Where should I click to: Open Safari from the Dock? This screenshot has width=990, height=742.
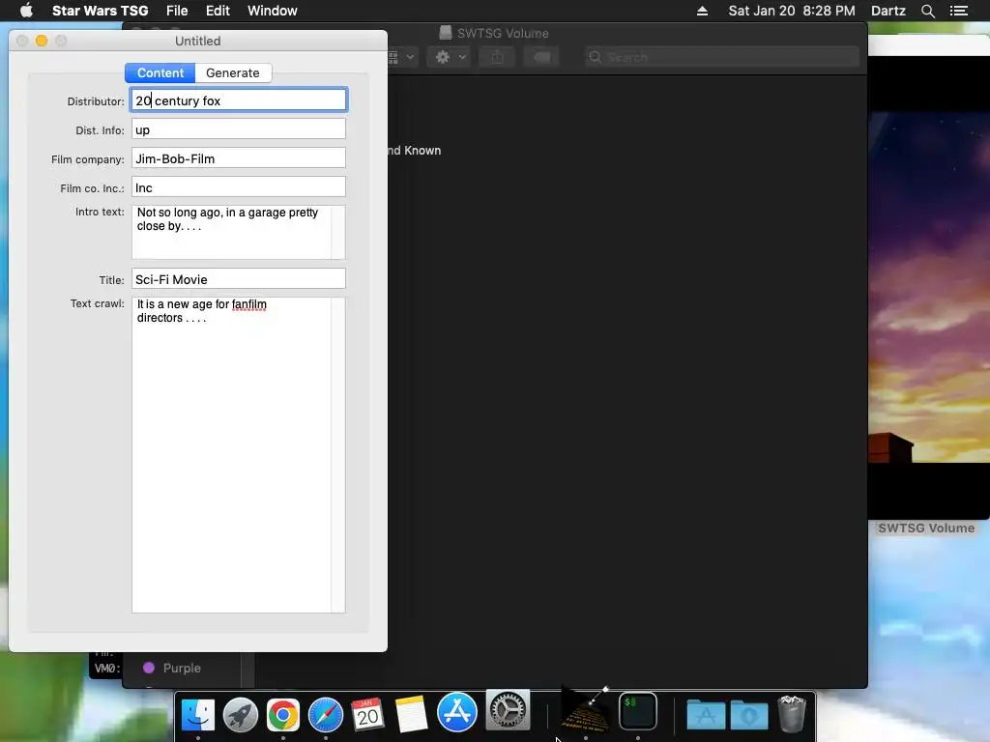[x=325, y=714]
